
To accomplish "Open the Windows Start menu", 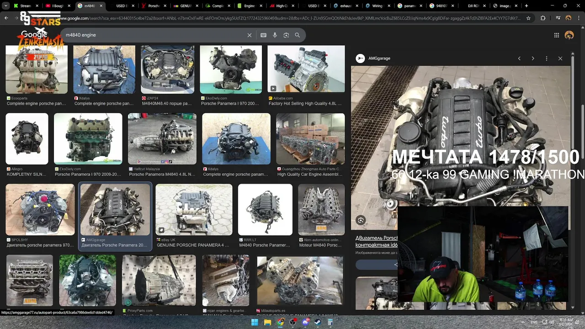I will click(255, 323).
